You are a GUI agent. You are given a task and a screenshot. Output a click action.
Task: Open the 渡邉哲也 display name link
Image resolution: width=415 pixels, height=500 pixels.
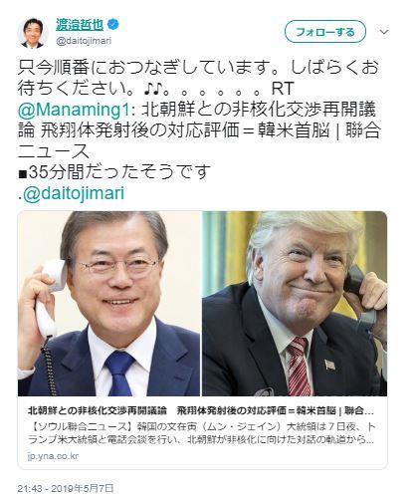click(80, 25)
